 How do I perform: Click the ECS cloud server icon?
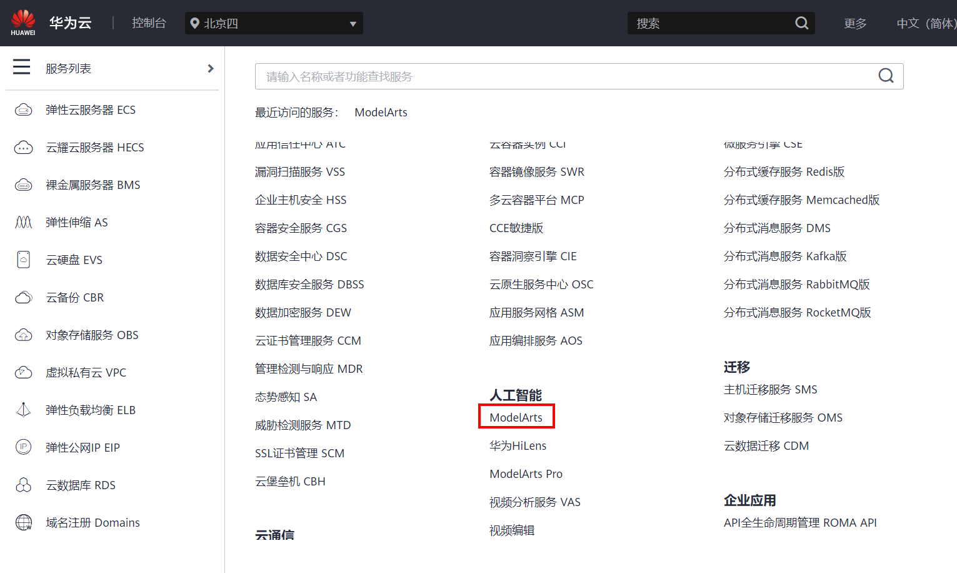[x=24, y=110]
